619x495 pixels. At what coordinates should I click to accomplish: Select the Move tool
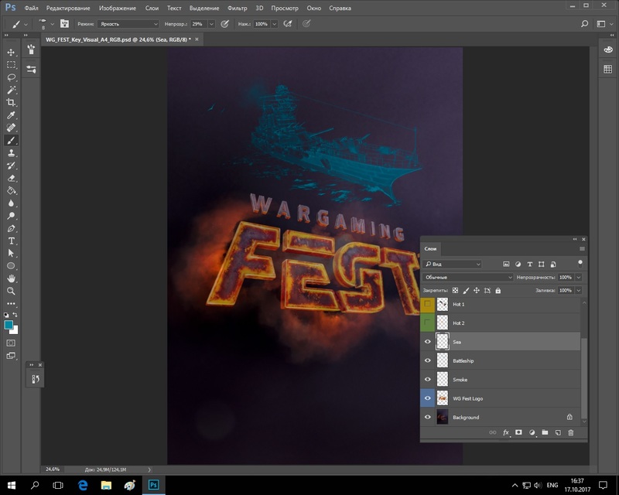(11, 52)
